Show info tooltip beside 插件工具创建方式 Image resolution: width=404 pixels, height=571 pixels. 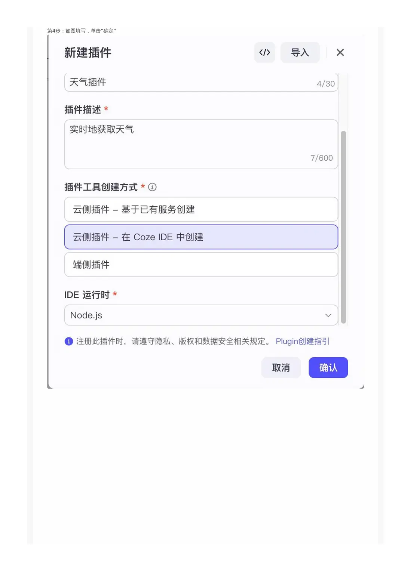[152, 187]
